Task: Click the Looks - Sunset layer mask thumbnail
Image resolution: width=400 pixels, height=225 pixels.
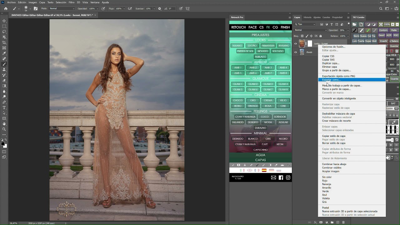Action: 310,44
